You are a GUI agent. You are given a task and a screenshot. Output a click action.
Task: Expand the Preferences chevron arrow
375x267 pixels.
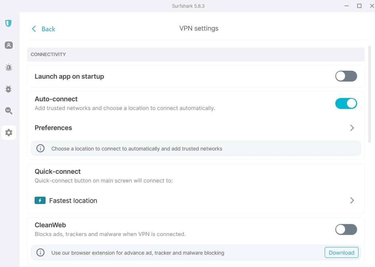coord(352,128)
